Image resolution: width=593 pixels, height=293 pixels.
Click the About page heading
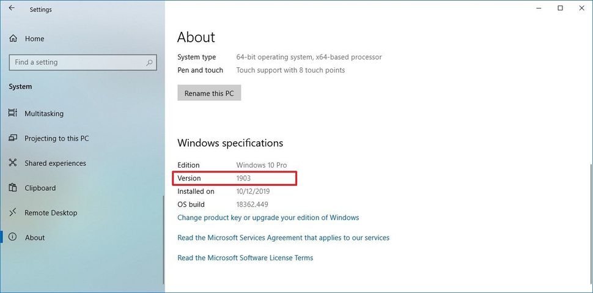(196, 37)
